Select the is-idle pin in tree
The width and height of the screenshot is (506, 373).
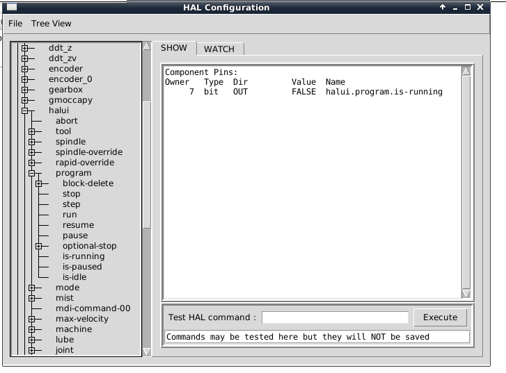point(74,277)
